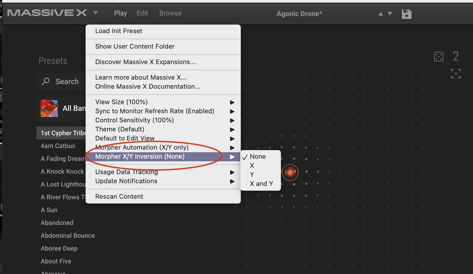
Task: Save the preset with the disk icon
Action: 406,14
